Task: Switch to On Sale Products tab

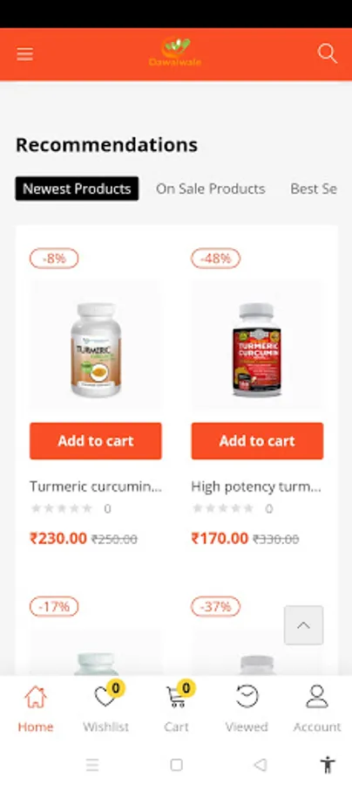Action: coord(211,189)
